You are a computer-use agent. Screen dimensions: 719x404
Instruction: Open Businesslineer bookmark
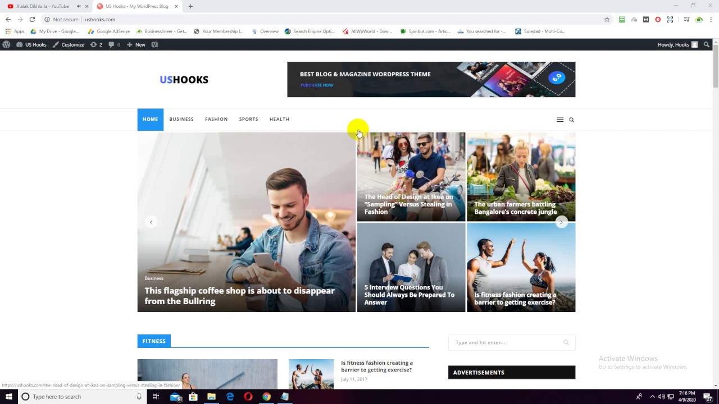pyautogui.click(x=161, y=31)
